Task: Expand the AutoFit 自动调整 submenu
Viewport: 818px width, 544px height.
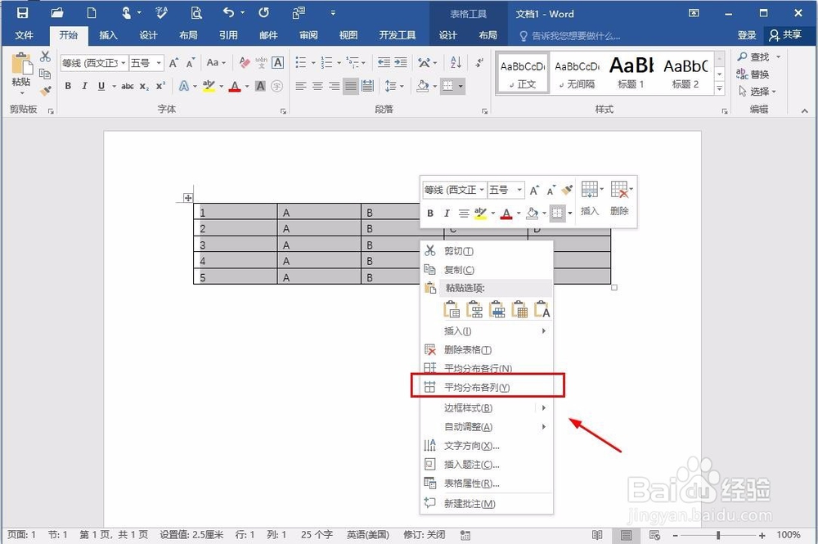Action: (486, 427)
